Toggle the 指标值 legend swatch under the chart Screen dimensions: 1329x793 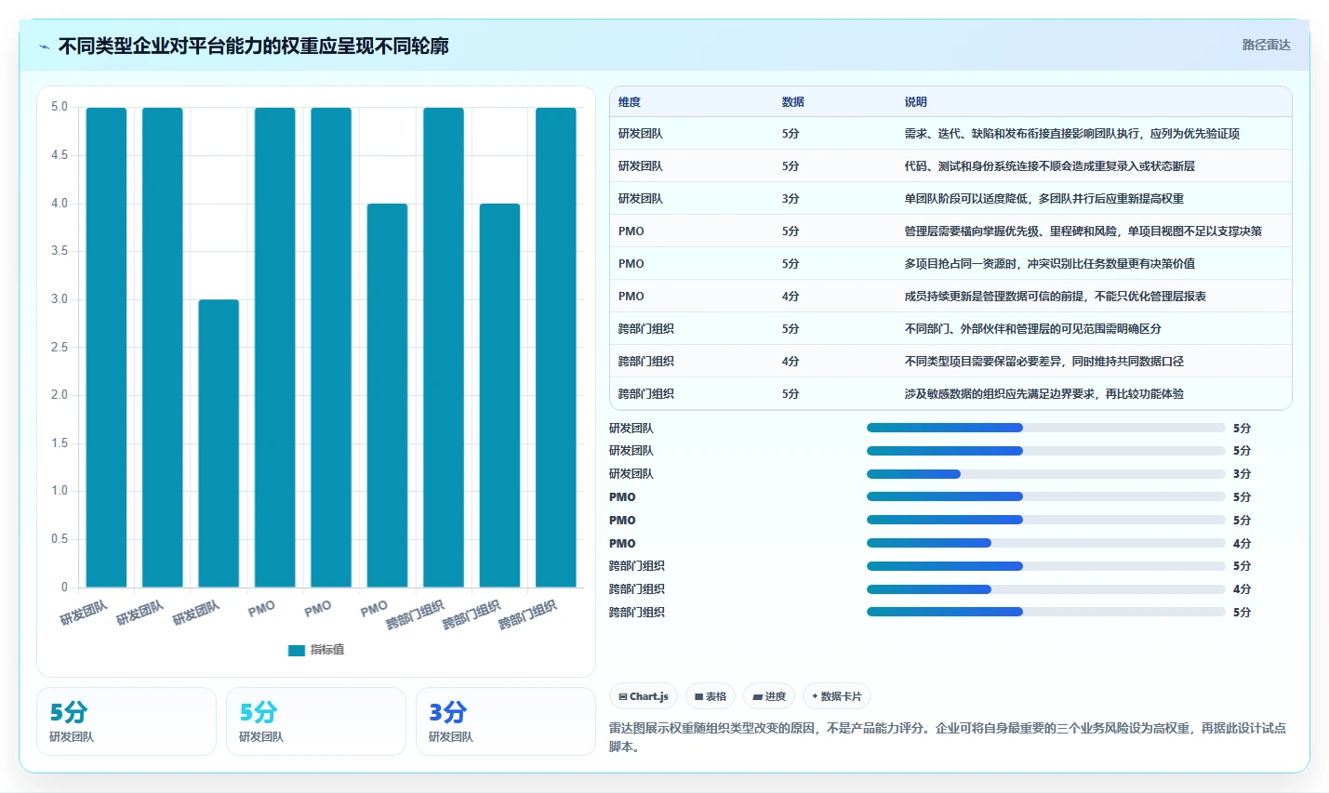point(297,650)
